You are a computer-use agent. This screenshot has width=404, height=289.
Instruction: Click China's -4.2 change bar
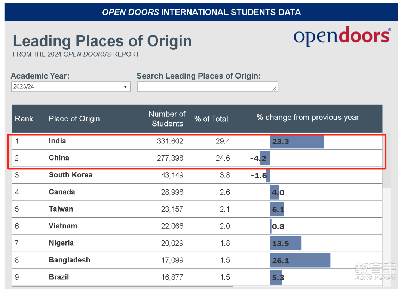point(264,158)
